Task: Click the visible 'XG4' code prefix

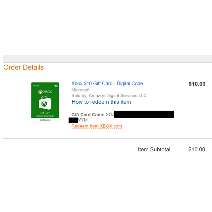Action: [x=110, y=115]
